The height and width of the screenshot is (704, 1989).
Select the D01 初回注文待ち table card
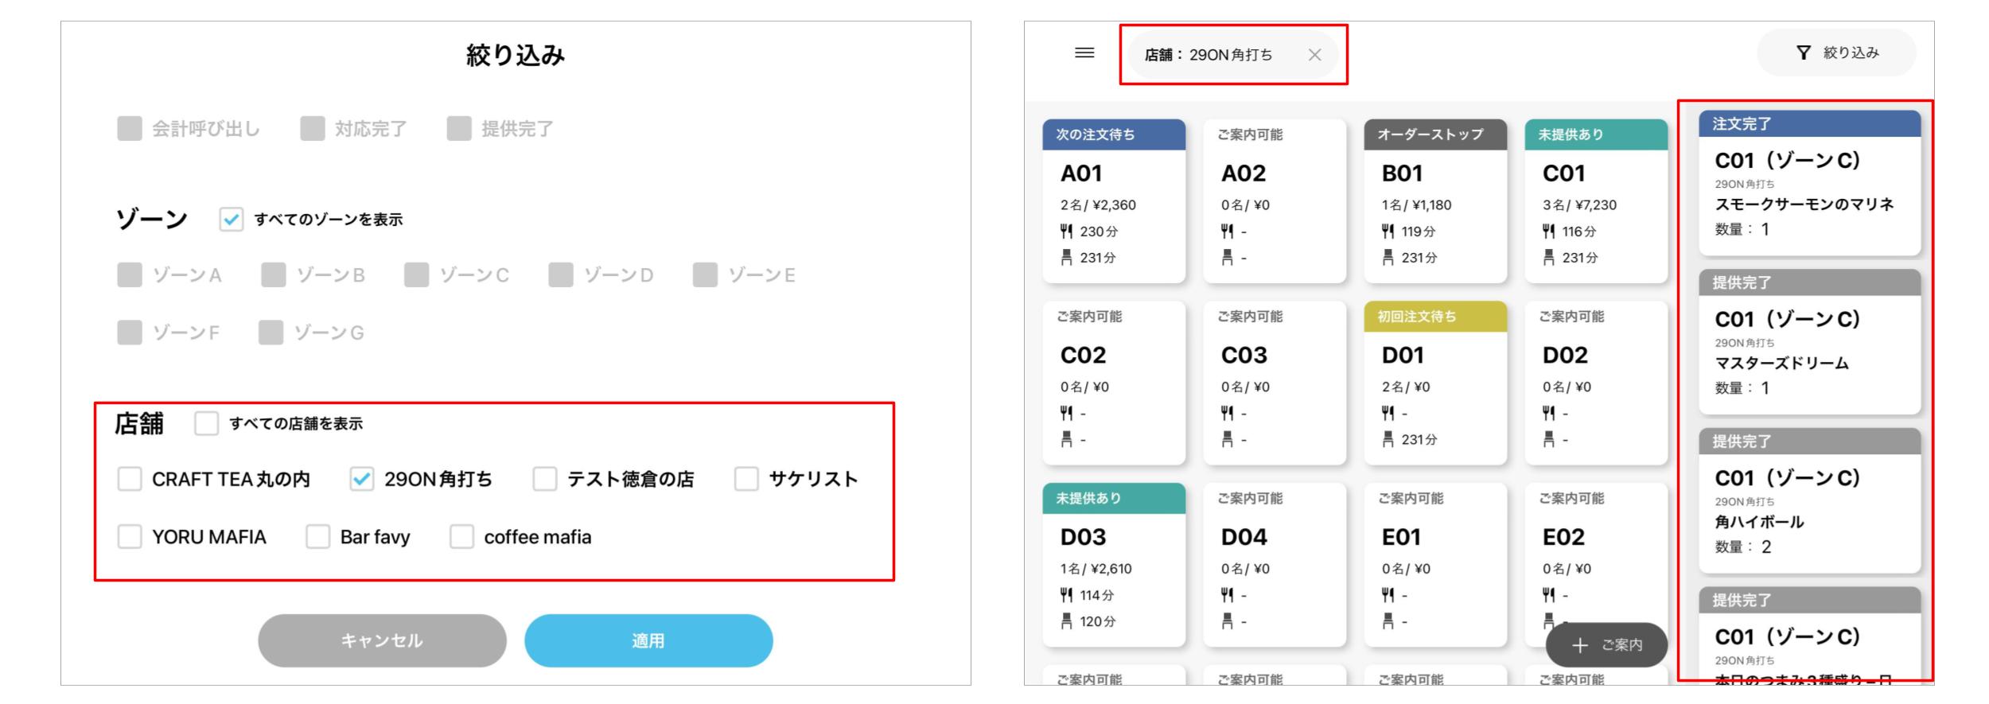point(1434,383)
